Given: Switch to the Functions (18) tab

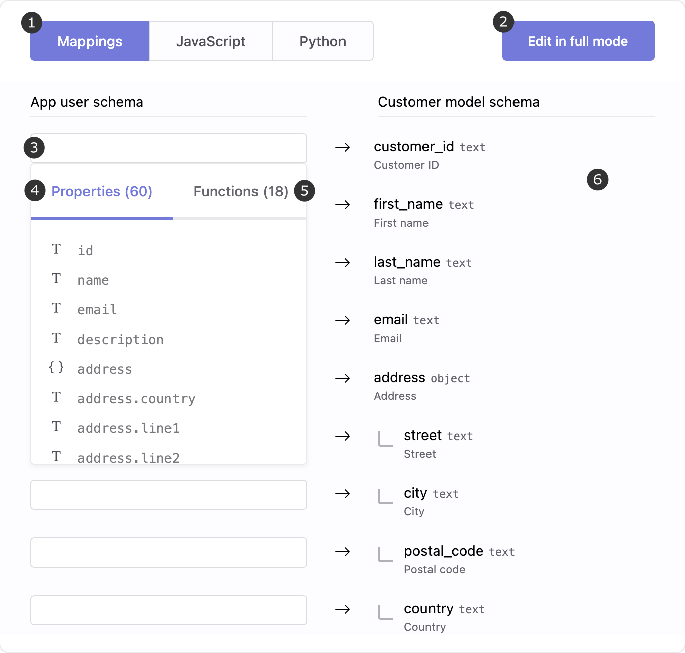Looking at the screenshot, I should (240, 192).
